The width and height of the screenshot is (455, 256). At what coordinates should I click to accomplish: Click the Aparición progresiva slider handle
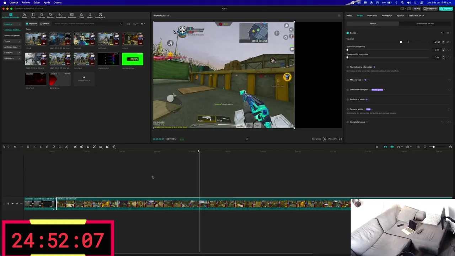coord(347,50)
